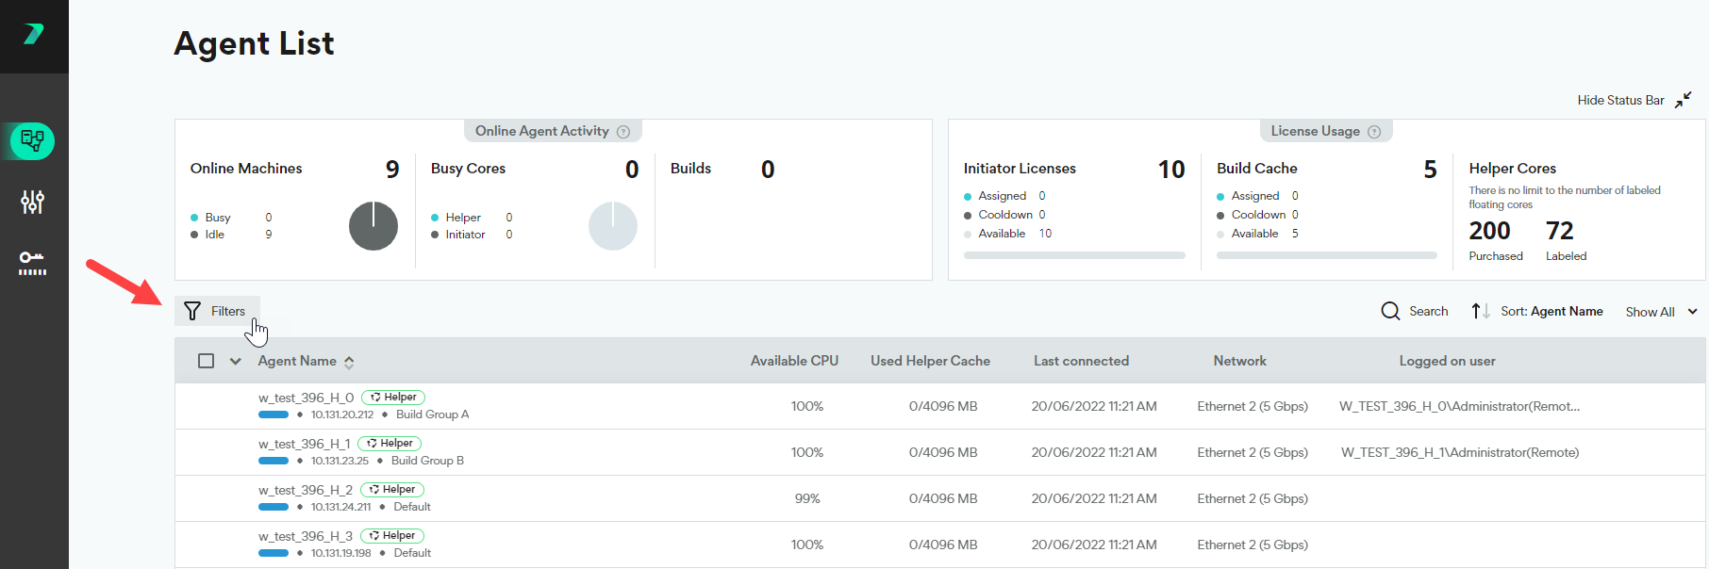This screenshot has width=1709, height=569.
Task: Click the Incredibuild logo icon
Action: [x=34, y=35]
